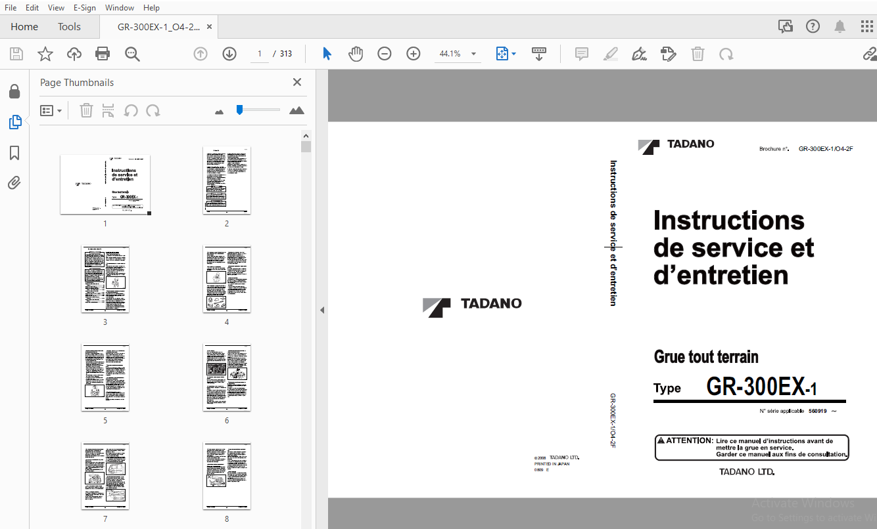Click the share link icon
Screen dimensions: 877x529
coord(869,54)
